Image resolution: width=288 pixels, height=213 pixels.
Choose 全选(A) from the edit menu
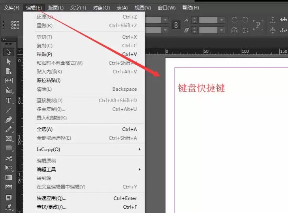[88, 129]
